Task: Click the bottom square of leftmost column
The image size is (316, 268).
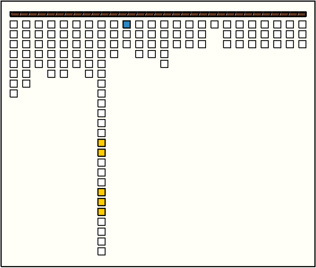Action: coord(14,93)
